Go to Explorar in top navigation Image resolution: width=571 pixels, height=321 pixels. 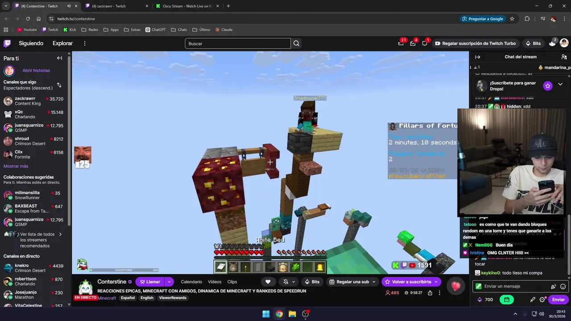pos(62,43)
